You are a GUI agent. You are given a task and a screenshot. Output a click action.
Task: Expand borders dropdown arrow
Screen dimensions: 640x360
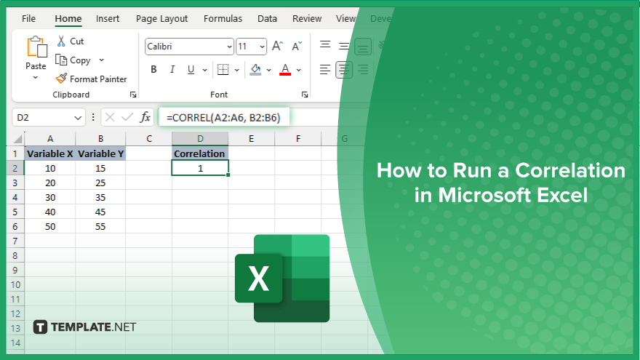click(x=237, y=70)
